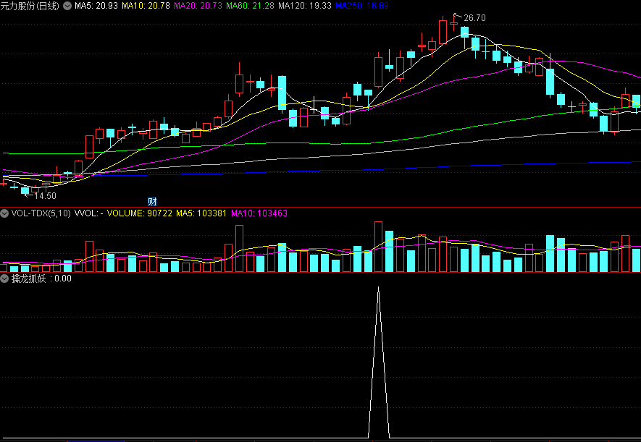Click the MA10: 20.78 label in price chart

click(146, 6)
